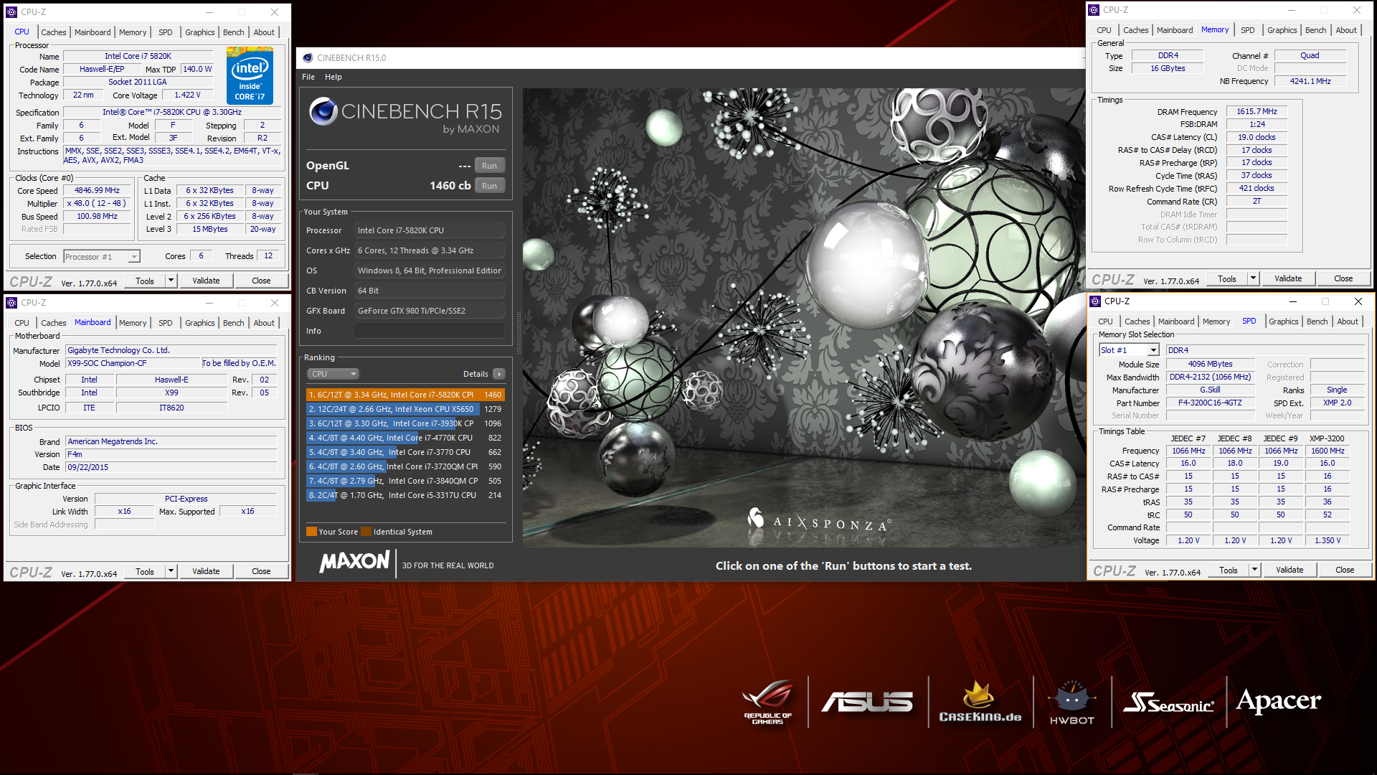This screenshot has width=1377, height=775.
Task: Click the CPU-Z icon in the top-left window's title bar
Action: point(11,12)
